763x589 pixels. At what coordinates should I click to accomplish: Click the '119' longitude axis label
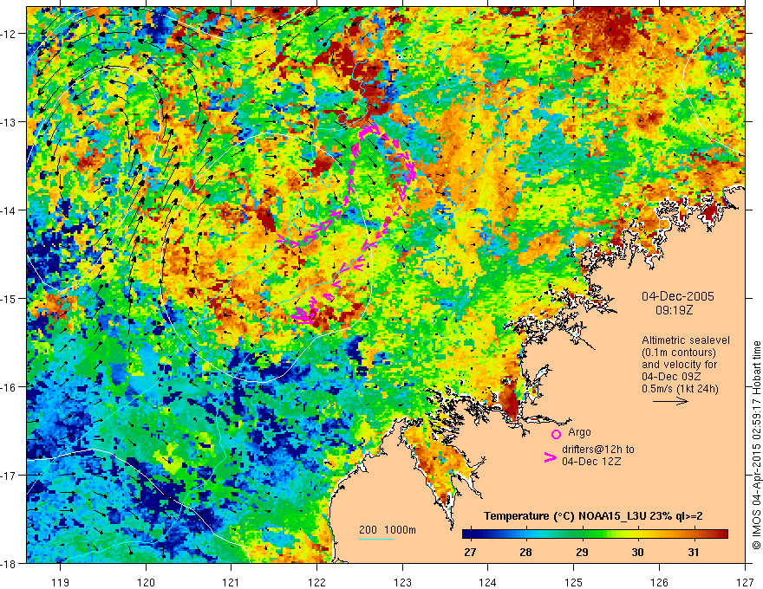tap(61, 582)
